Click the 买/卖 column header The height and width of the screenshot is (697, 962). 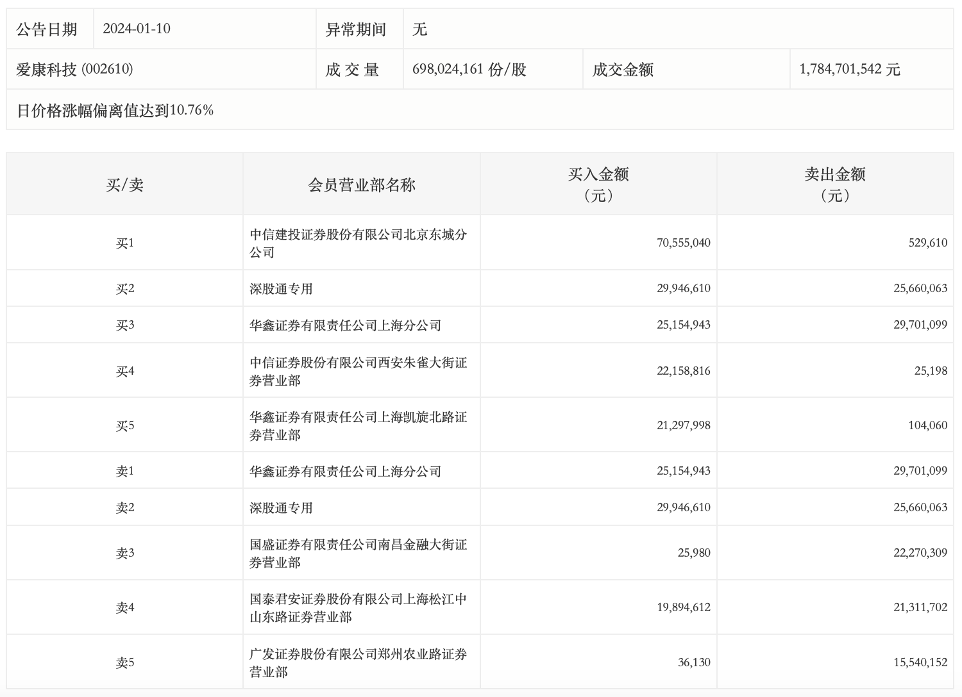pos(124,185)
